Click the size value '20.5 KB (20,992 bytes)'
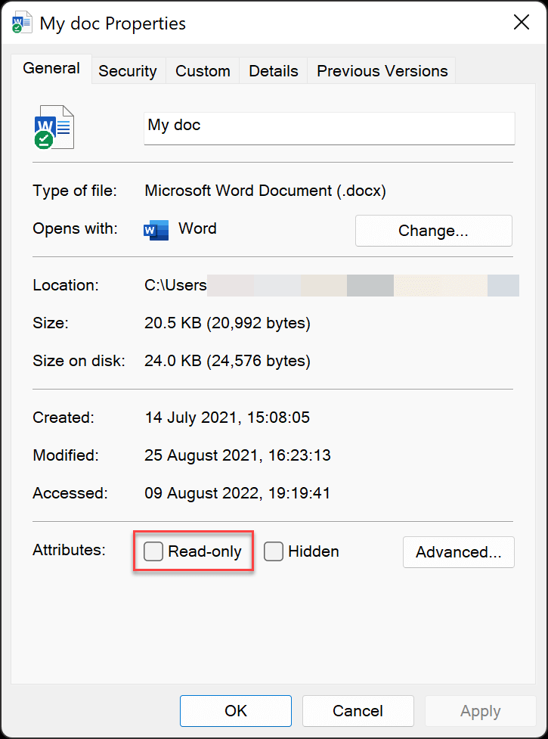 tap(228, 323)
